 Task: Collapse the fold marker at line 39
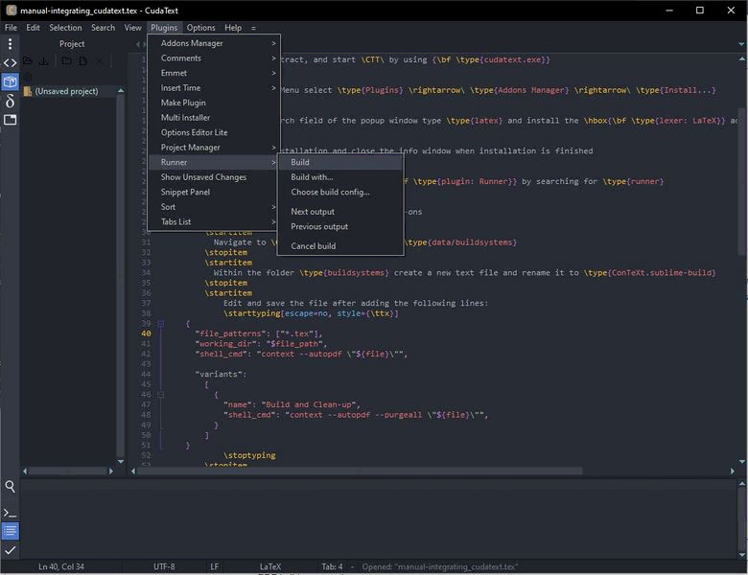pyautogui.click(x=161, y=324)
